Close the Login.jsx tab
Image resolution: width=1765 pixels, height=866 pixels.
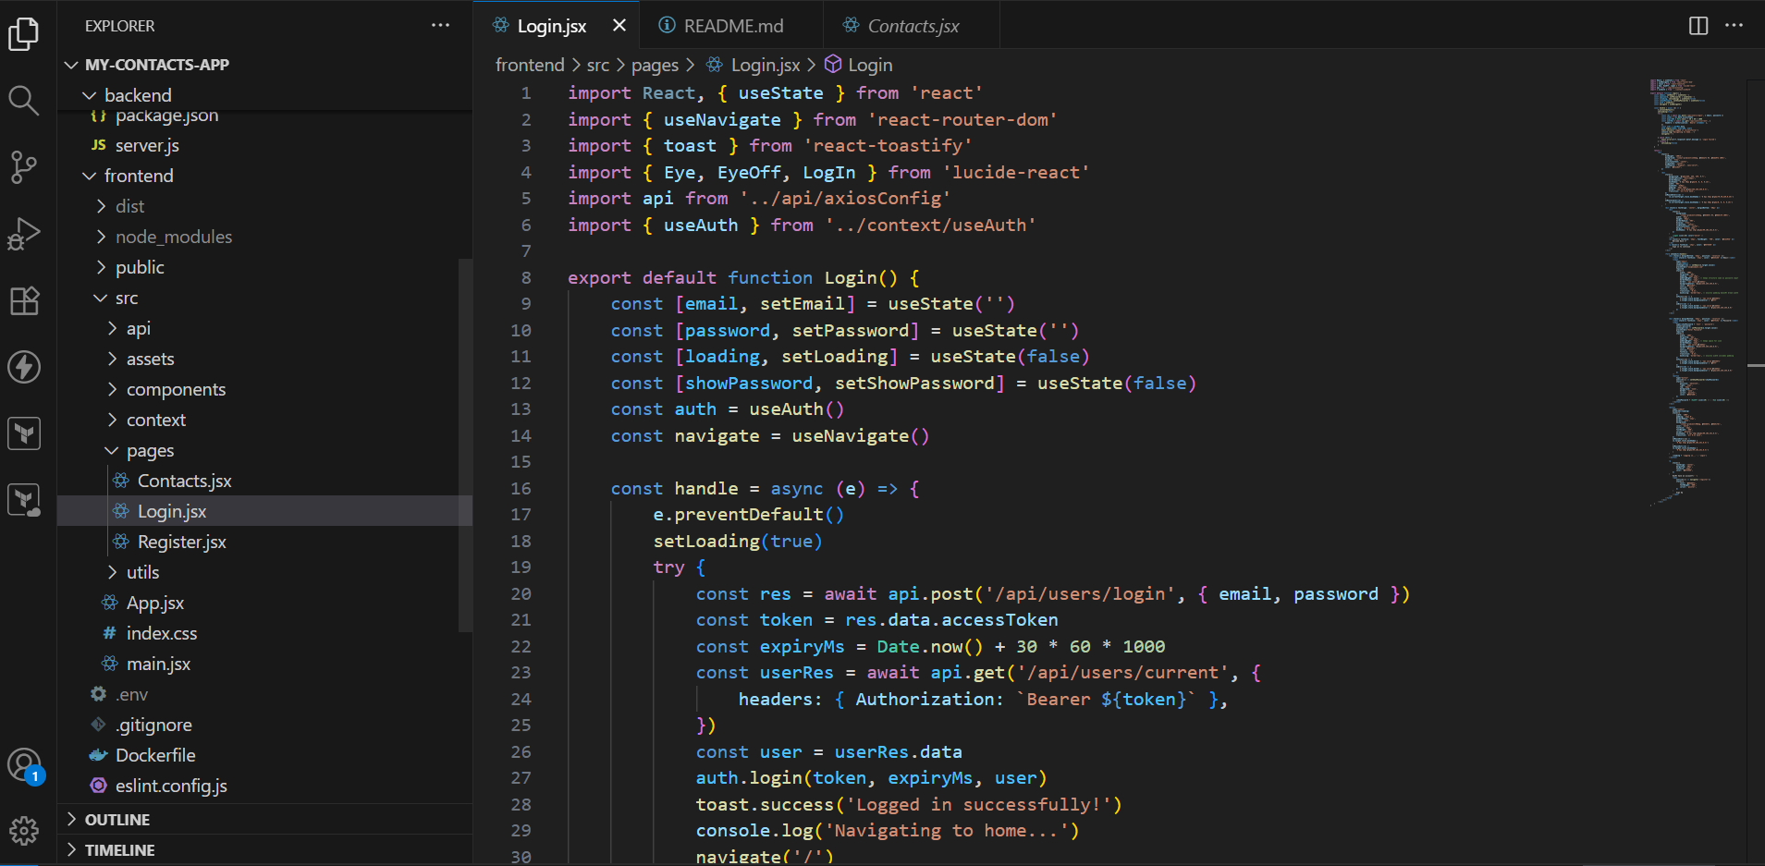tap(619, 26)
